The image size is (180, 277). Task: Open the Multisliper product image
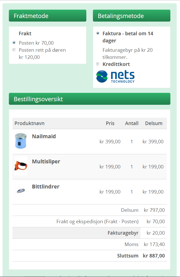coord(21,166)
